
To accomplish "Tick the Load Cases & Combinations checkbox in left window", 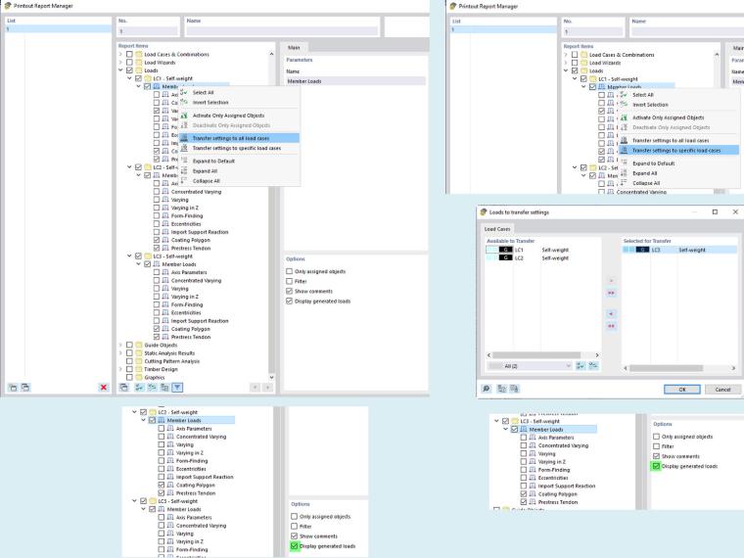I will point(129,54).
